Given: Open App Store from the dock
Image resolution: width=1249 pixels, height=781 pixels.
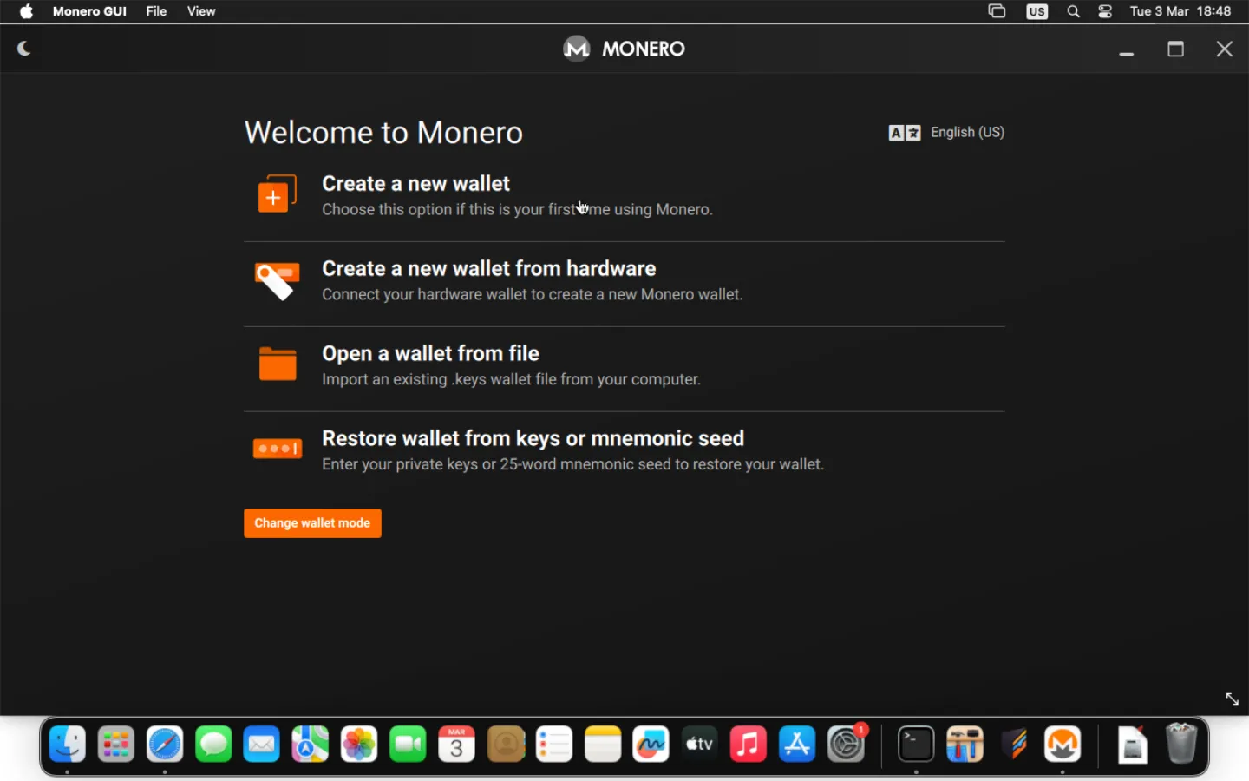Looking at the screenshot, I should pyautogui.click(x=797, y=745).
